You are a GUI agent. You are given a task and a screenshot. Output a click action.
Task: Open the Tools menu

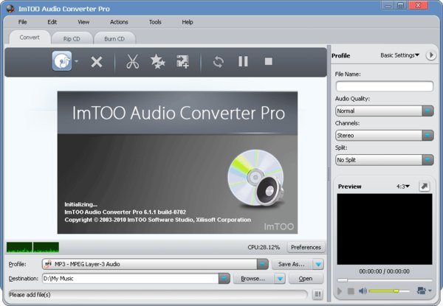click(x=155, y=22)
